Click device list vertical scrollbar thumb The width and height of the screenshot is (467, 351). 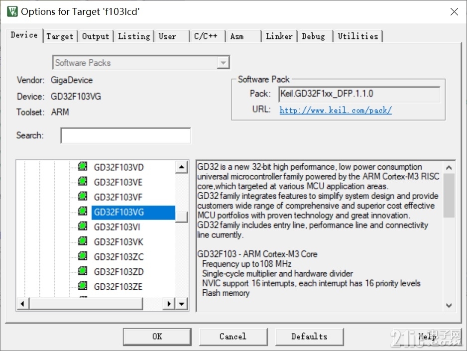click(181, 217)
